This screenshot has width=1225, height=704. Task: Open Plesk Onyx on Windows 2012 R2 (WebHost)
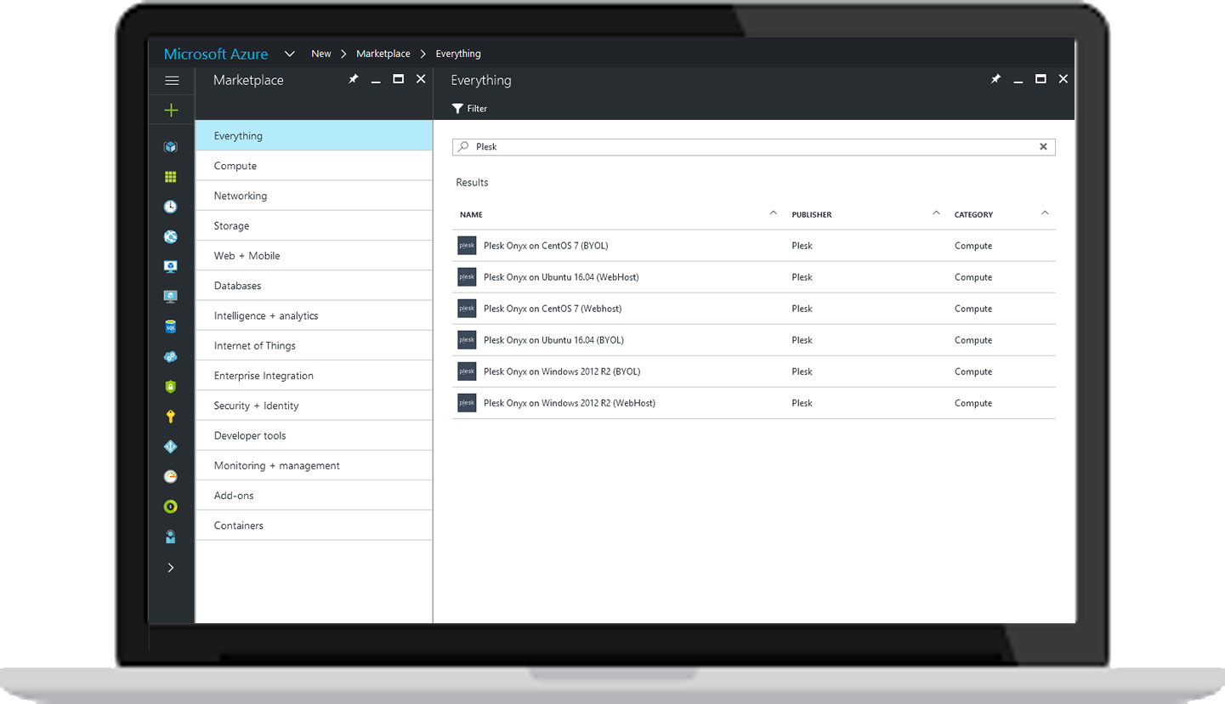pos(569,403)
